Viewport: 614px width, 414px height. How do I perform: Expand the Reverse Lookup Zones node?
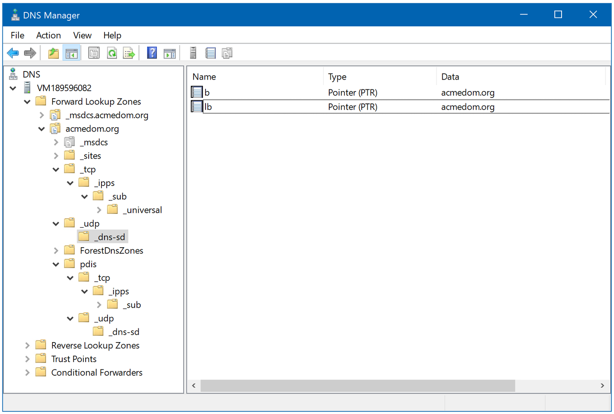pos(27,345)
